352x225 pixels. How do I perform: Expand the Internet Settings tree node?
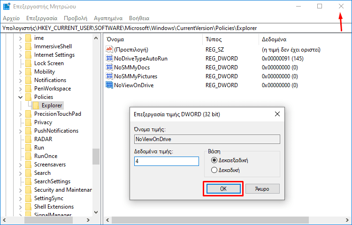click(21, 55)
